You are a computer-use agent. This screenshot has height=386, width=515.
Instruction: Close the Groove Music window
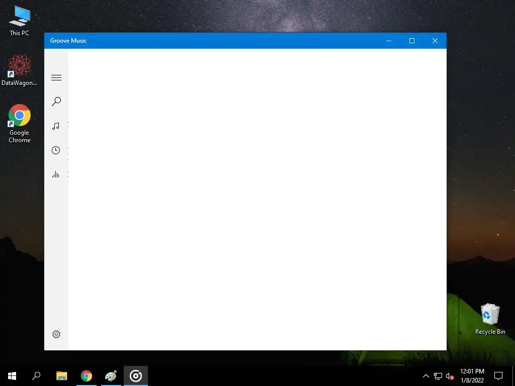click(435, 41)
